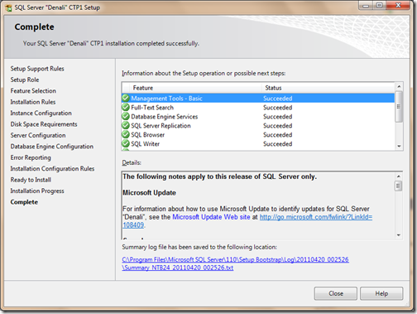
Task: Open the Microsoft Update Web site link
Action: (211, 217)
